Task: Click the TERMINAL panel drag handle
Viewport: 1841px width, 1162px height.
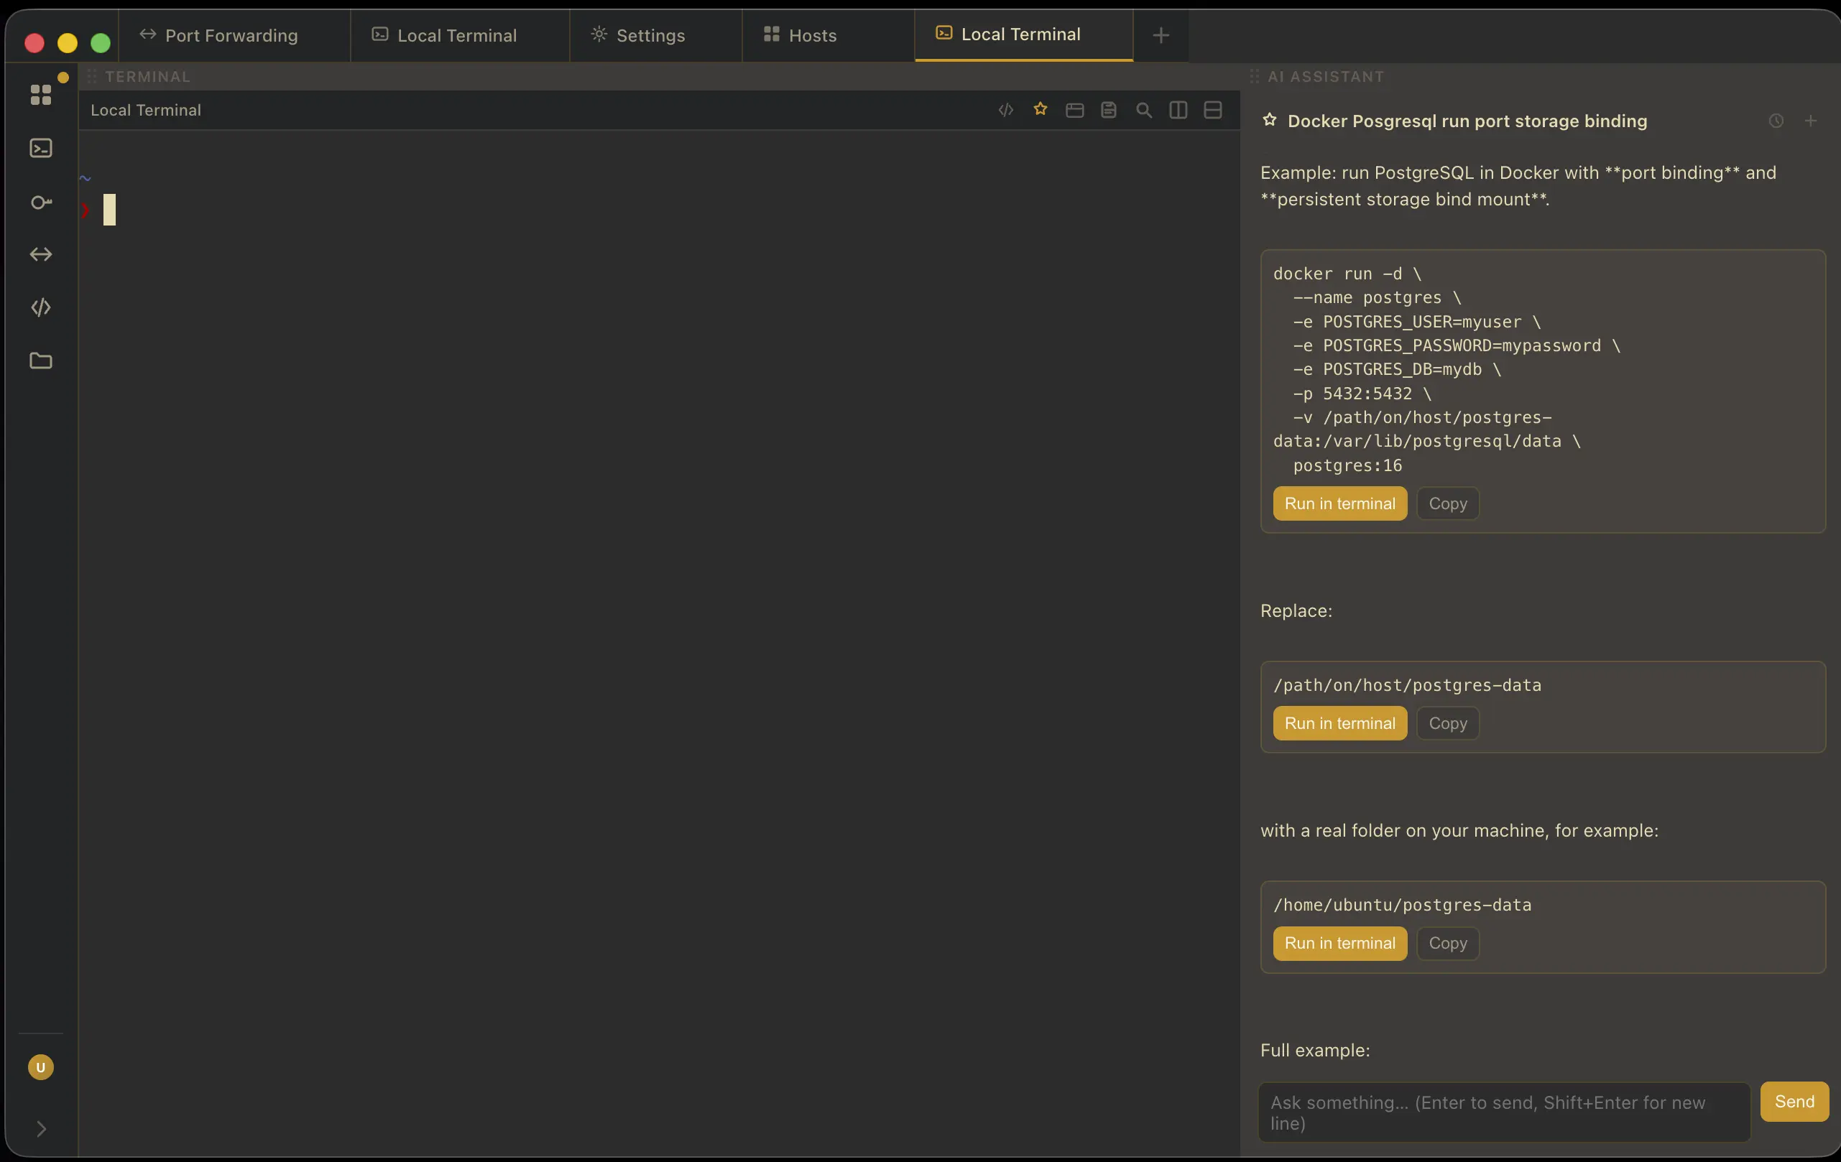Action: pyautogui.click(x=92, y=76)
